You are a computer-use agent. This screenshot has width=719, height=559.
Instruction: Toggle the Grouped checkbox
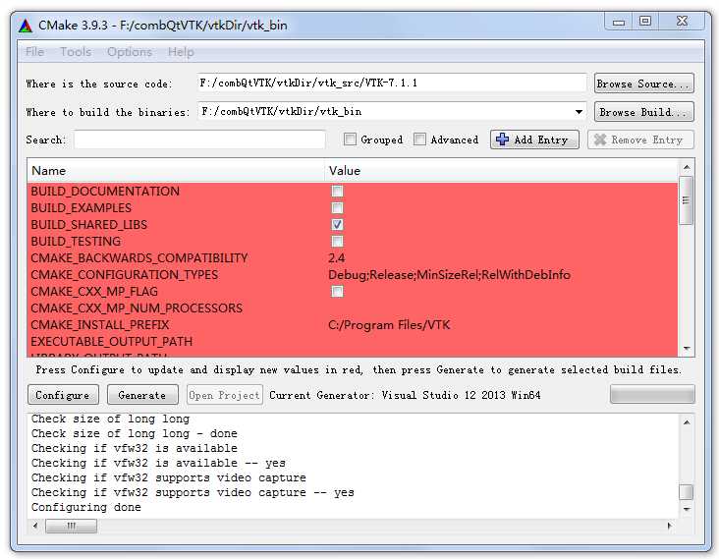click(350, 139)
